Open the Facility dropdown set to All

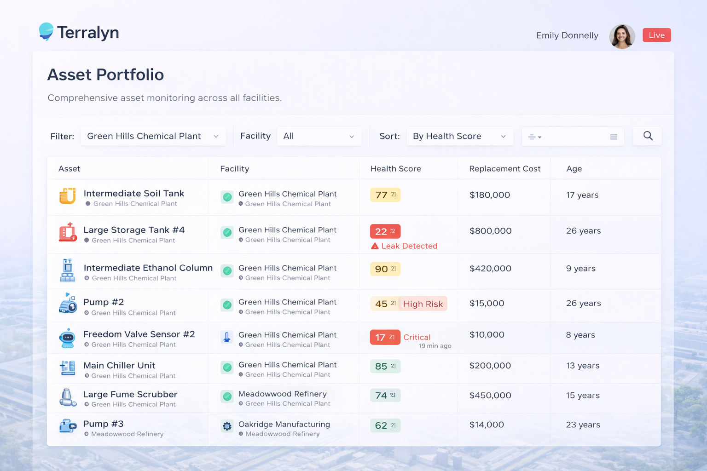pos(319,136)
